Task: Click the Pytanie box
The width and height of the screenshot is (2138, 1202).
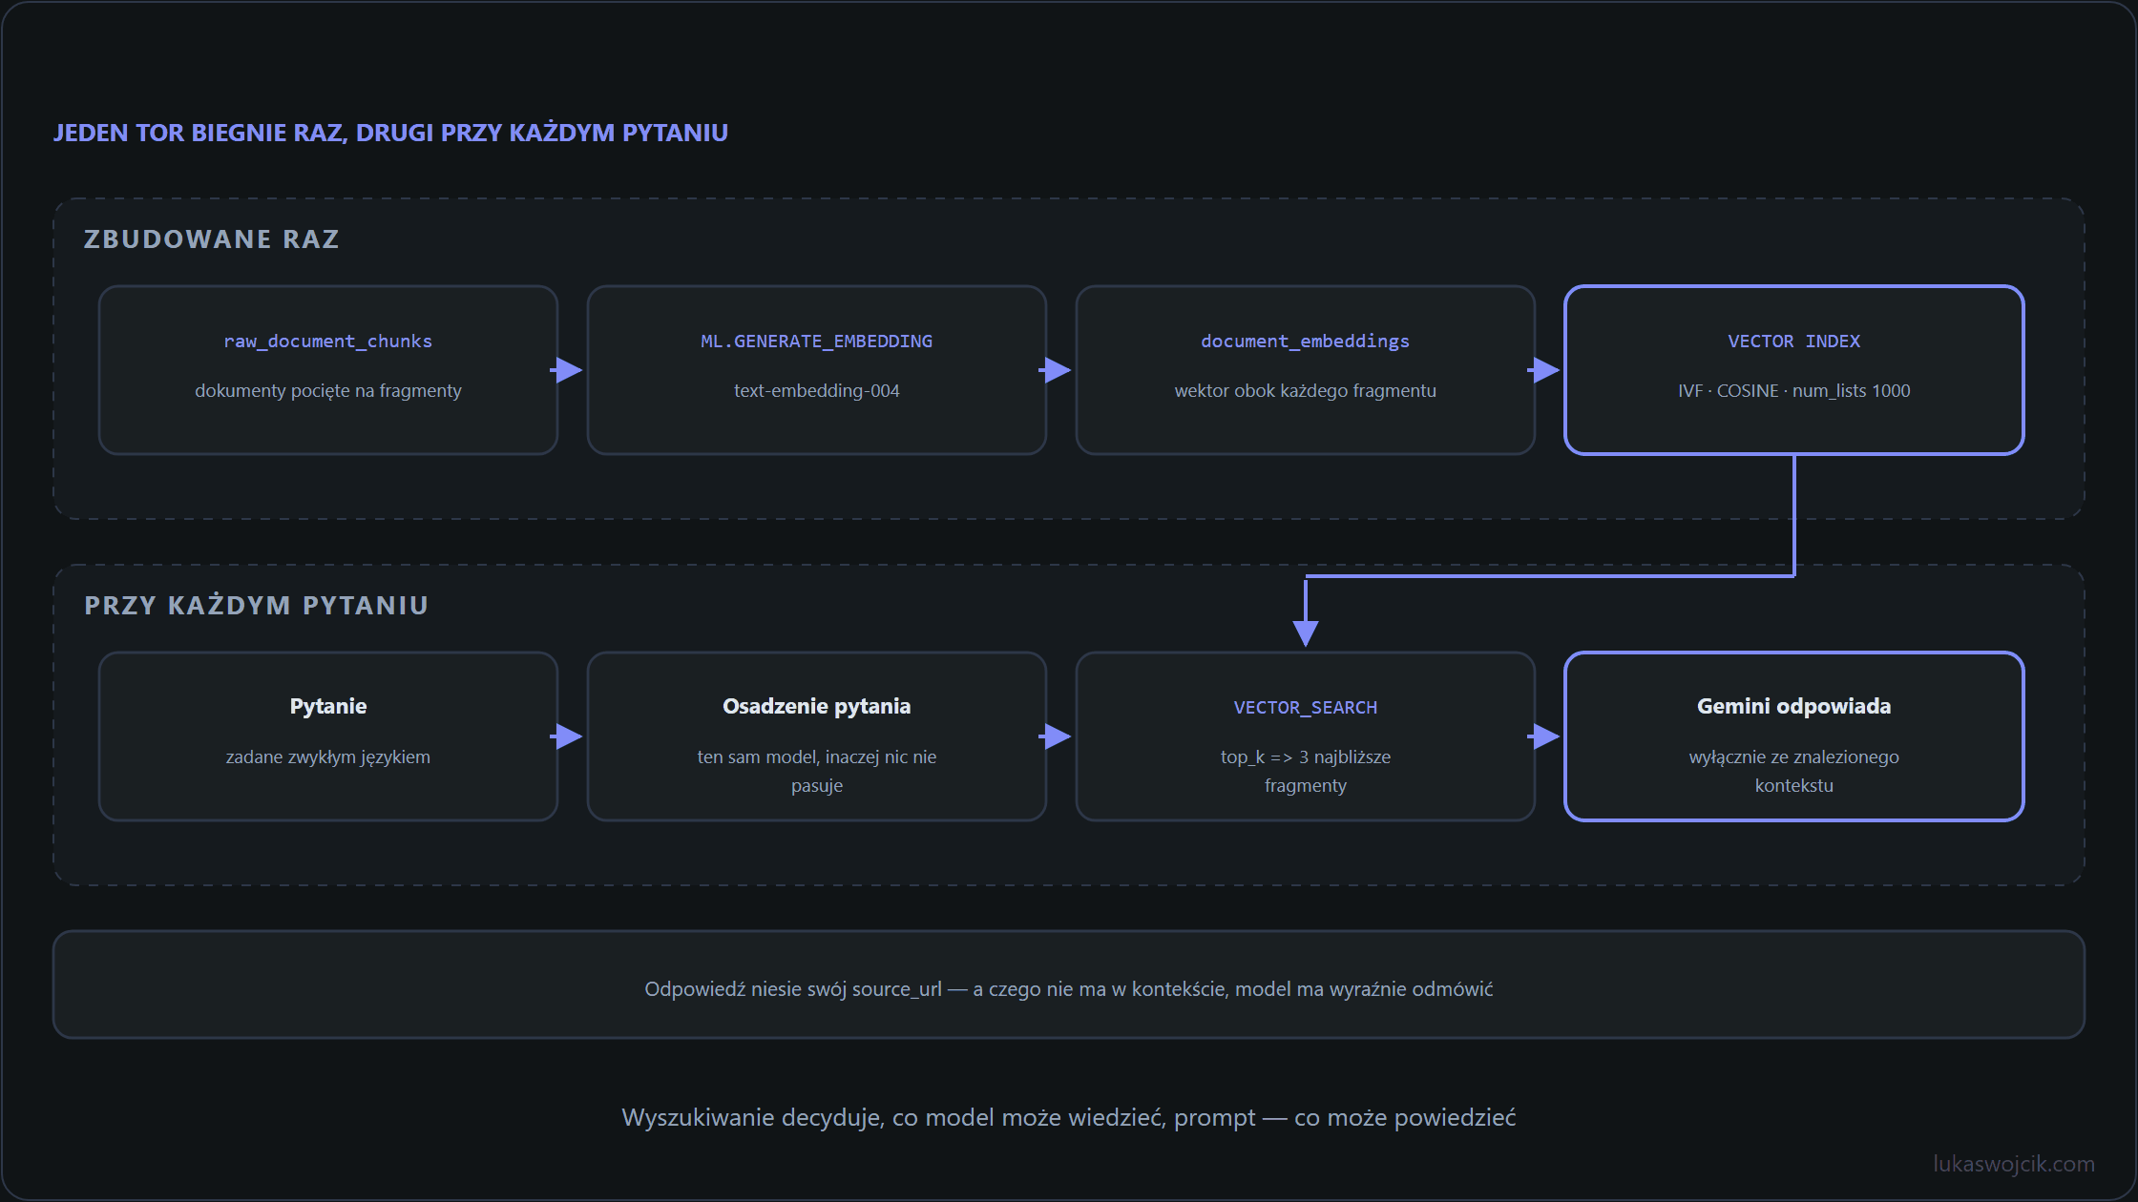Action: pos(328,736)
